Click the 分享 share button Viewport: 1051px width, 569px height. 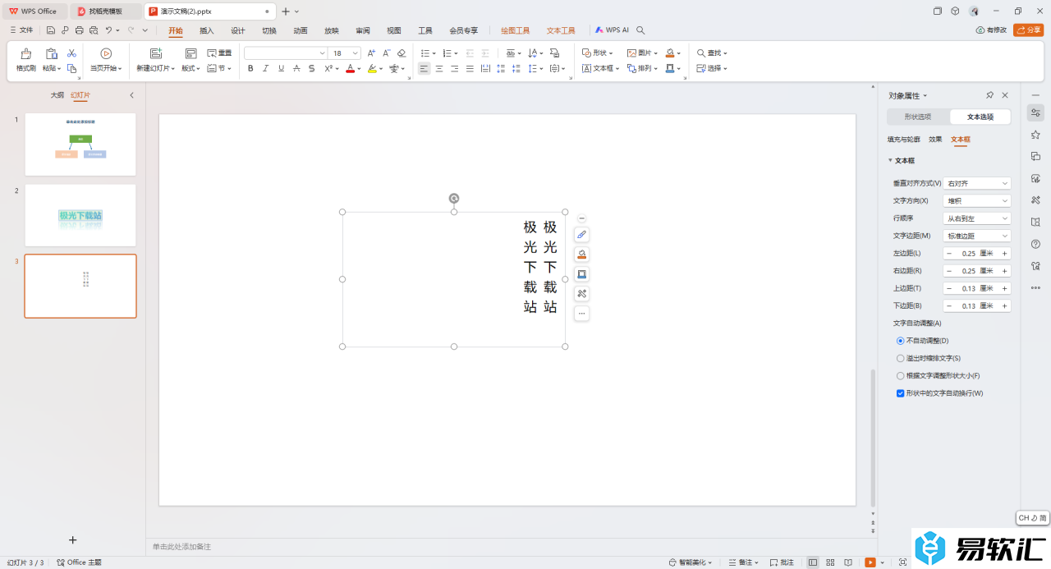tap(1029, 30)
